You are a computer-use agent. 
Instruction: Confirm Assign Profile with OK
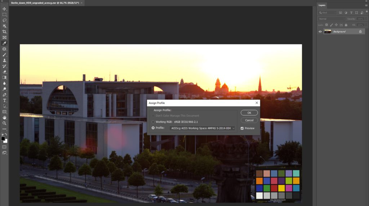point(249,113)
